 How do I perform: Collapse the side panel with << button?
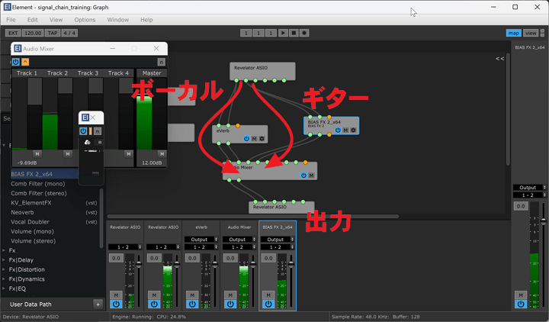[499, 59]
